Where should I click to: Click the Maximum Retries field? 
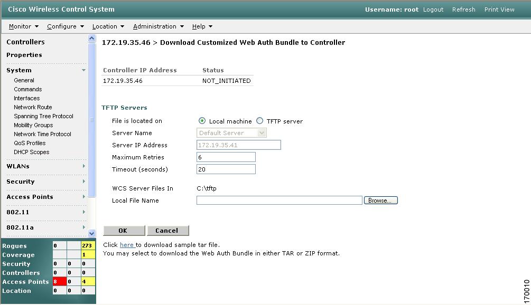[x=226, y=157]
